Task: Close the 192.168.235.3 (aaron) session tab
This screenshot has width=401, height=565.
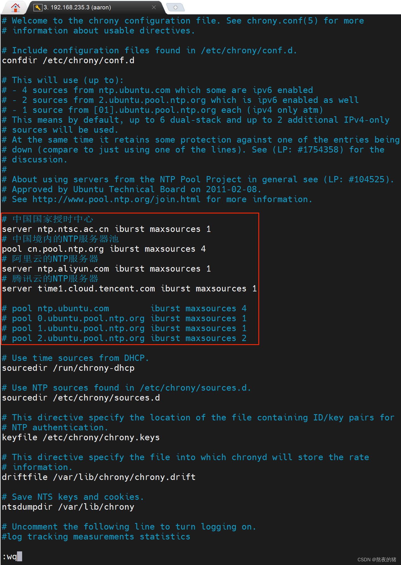Action: click(154, 7)
